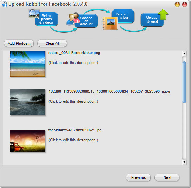Screen dimensions: 191x188
Task: Select the beach photo thumbnail
Action: tap(27, 64)
